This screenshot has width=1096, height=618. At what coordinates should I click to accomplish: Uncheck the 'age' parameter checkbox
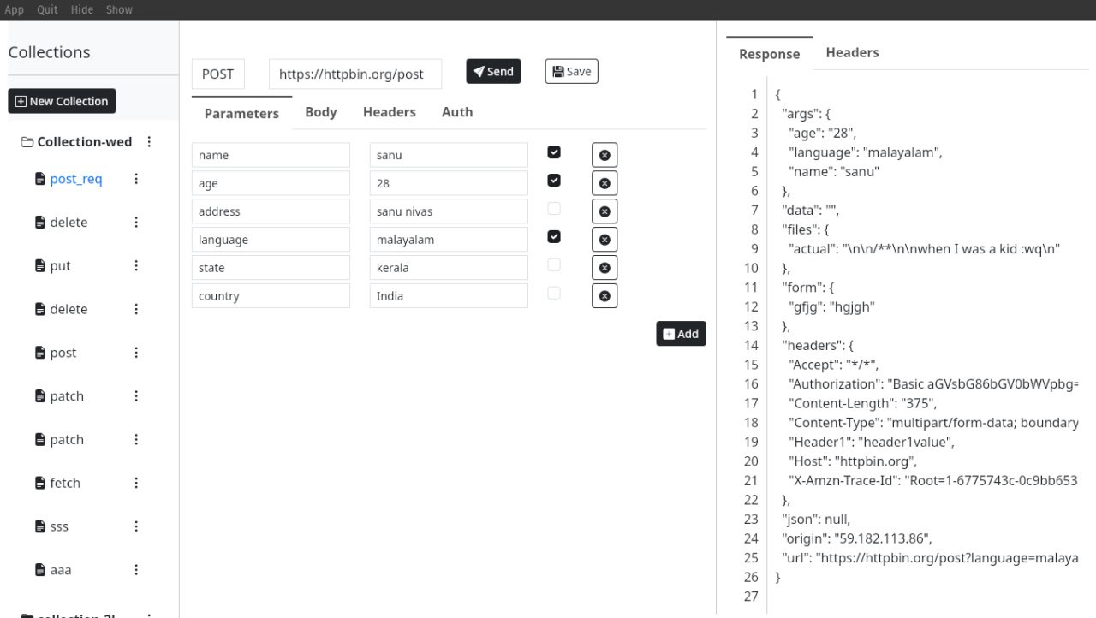click(554, 181)
